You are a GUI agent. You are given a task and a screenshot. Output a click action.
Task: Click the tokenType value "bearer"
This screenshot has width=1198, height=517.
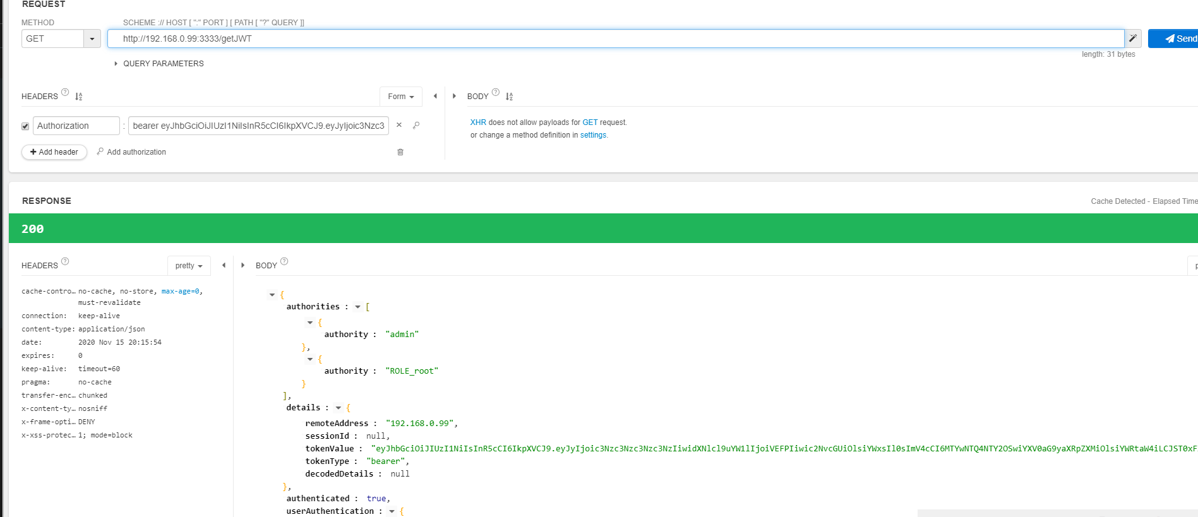[x=385, y=461]
